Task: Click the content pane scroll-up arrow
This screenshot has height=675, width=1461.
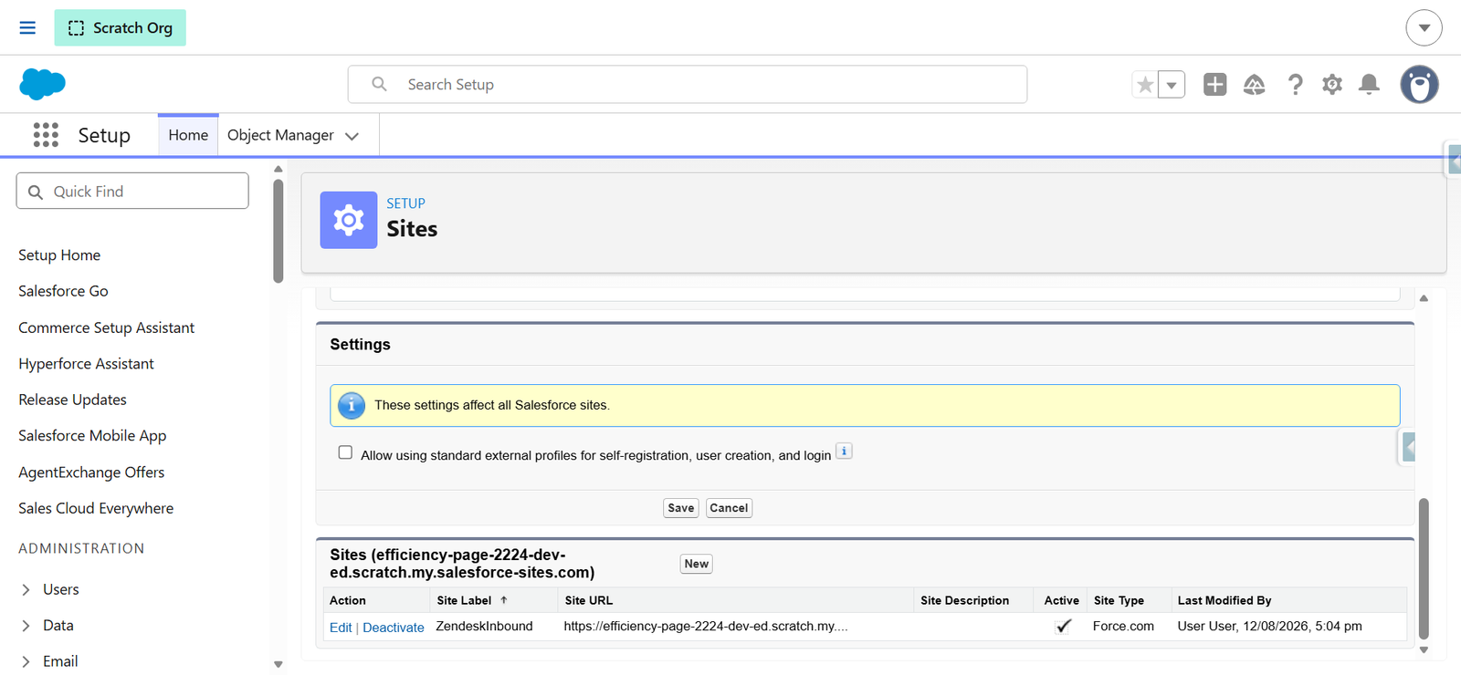Action: pyautogui.click(x=1424, y=298)
